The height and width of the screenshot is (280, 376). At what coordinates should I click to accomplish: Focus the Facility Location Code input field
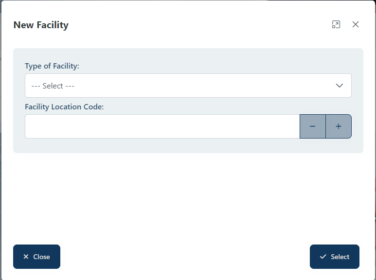coord(162,126)
